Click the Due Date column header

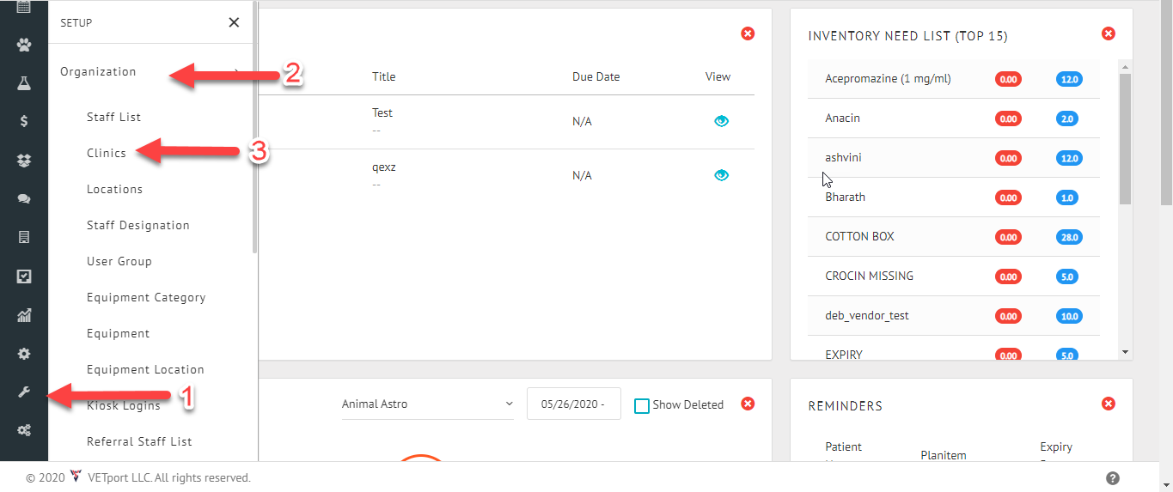click(596, 76)
